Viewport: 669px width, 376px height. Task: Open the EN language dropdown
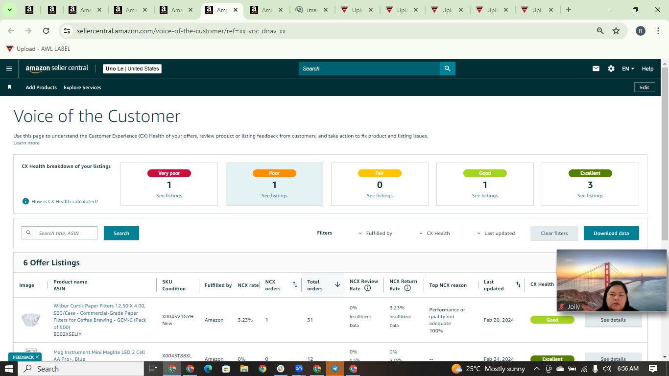628,69
